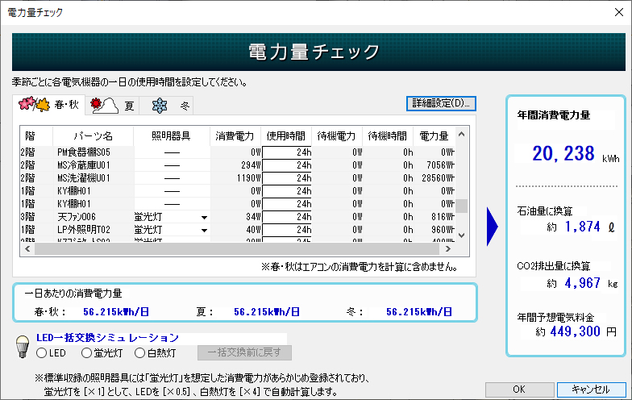The height and width of the screenshot is (400, 632).
Task: Click the 1,874 oil equivalent value
Action: (582, 227)
